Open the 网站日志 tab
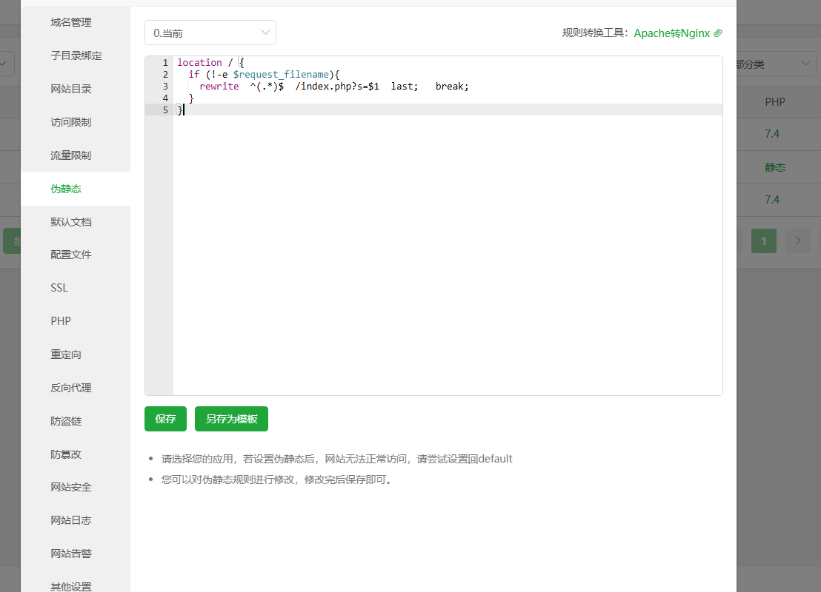Screen dimensions: 821x592 click(x=71, y=520)
